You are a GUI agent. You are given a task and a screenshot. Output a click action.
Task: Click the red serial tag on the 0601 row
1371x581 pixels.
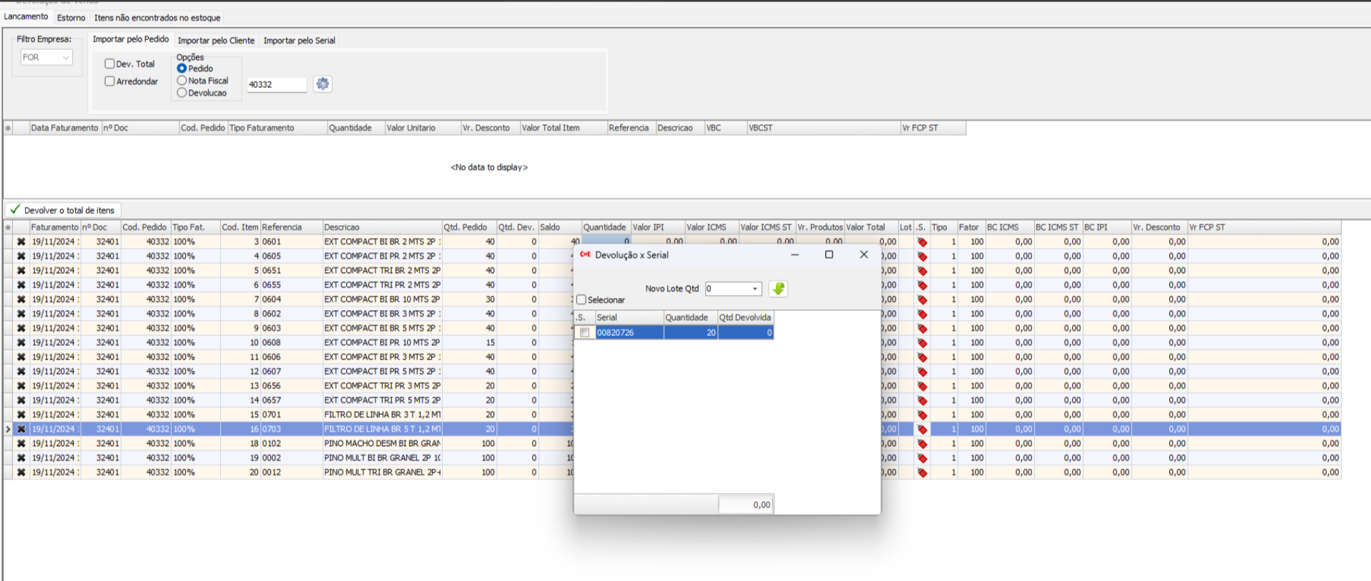(x=922, y=242)
